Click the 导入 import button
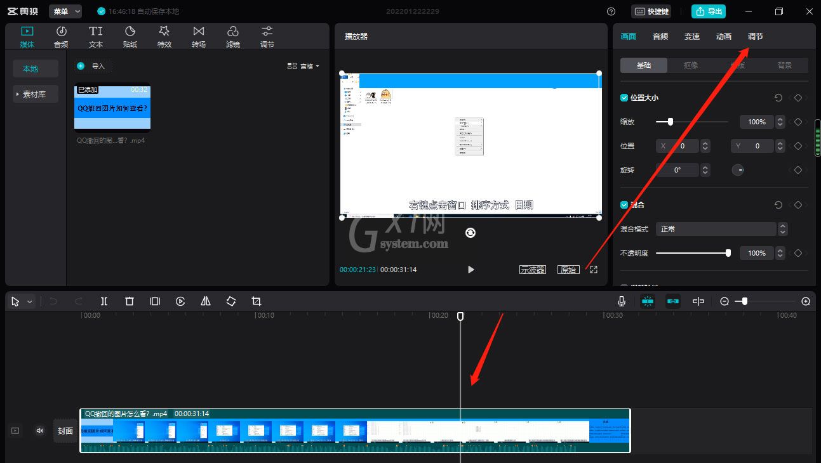This screenshot has width=821, height=463. 92,66
